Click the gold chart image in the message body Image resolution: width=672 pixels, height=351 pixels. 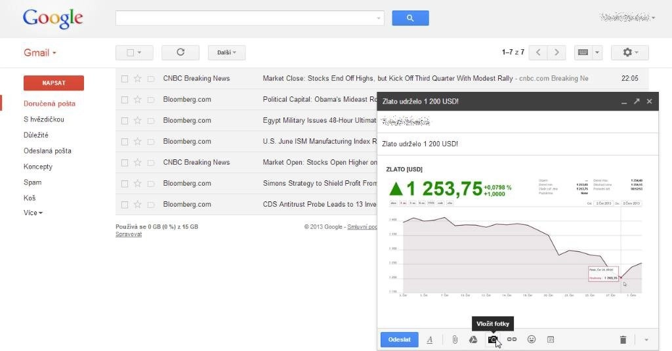click(x=514, y=232)
